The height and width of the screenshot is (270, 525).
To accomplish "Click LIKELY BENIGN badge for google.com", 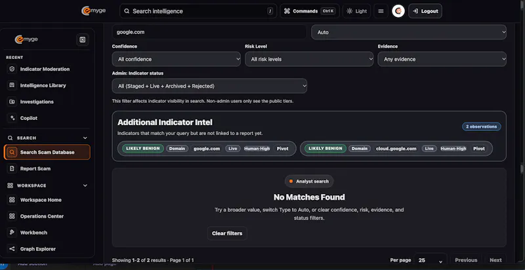I will [x=142, y=149].
